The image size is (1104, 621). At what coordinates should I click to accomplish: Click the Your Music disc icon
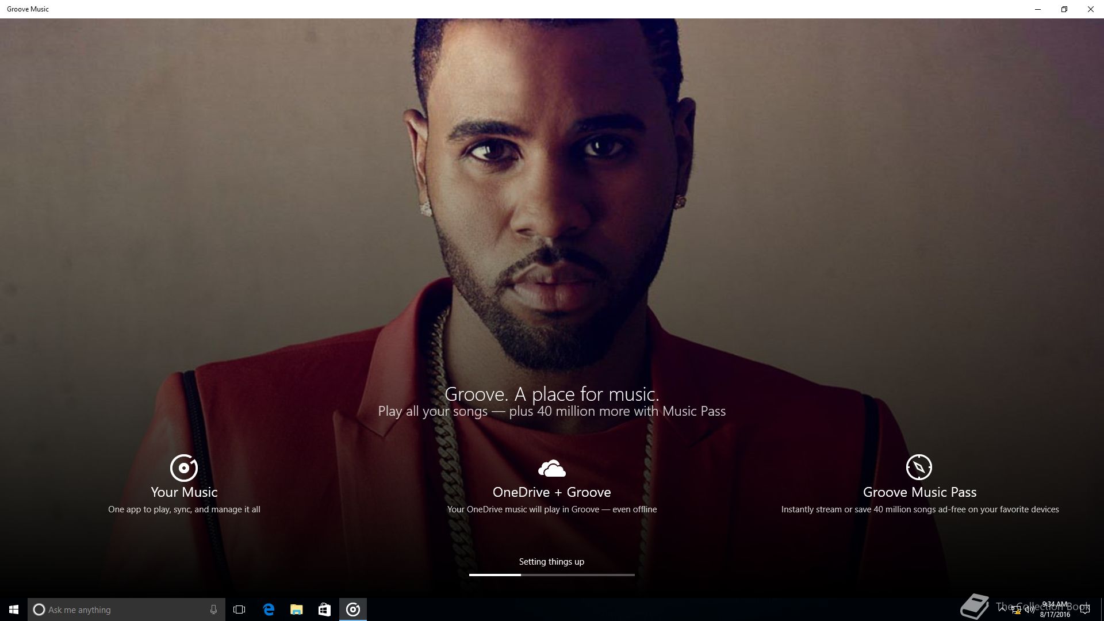pos(184,467)
